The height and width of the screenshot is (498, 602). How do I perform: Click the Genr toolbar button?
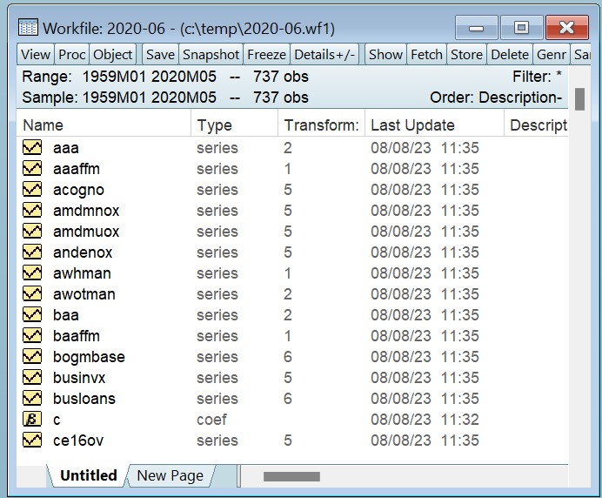[x=552, y=54]
